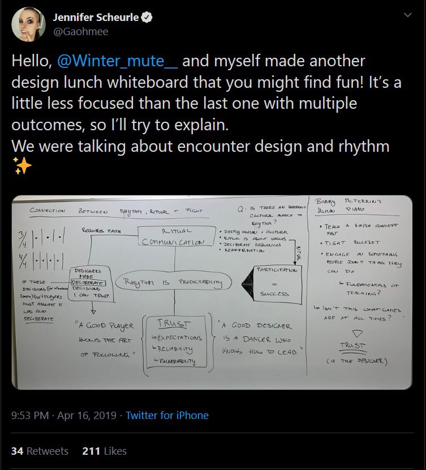View the 211 Likes list

coord(104,451)
